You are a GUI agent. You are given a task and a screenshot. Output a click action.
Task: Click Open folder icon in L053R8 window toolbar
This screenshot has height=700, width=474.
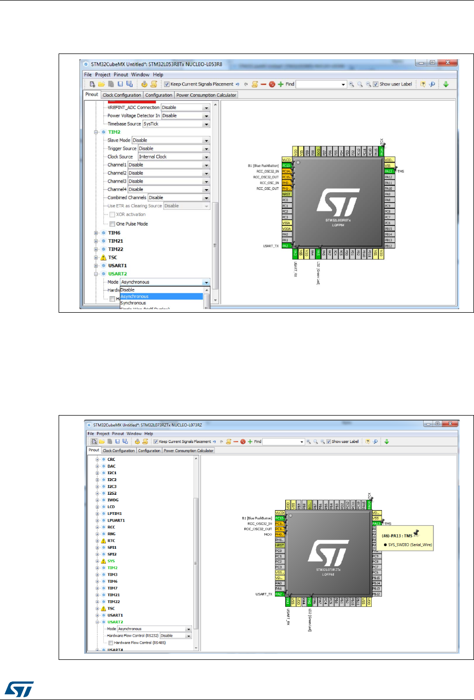coord(101,84)
